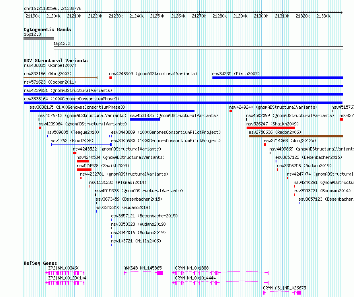Click nsv4576712 gnomADStructuralVariants label

[x=82, y=115]
